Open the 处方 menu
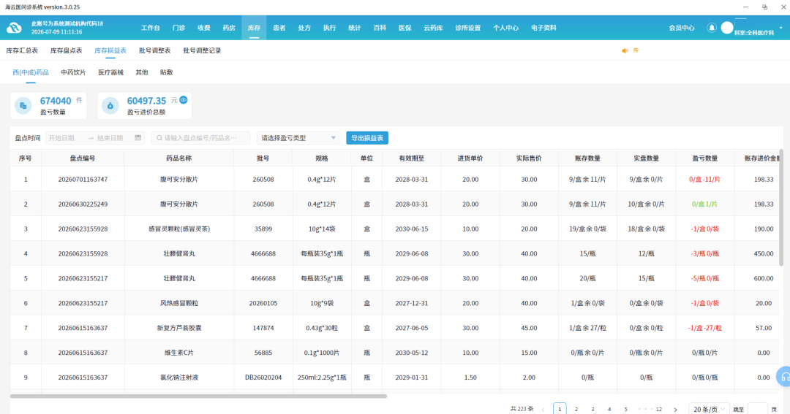 (x=304, y=28)
